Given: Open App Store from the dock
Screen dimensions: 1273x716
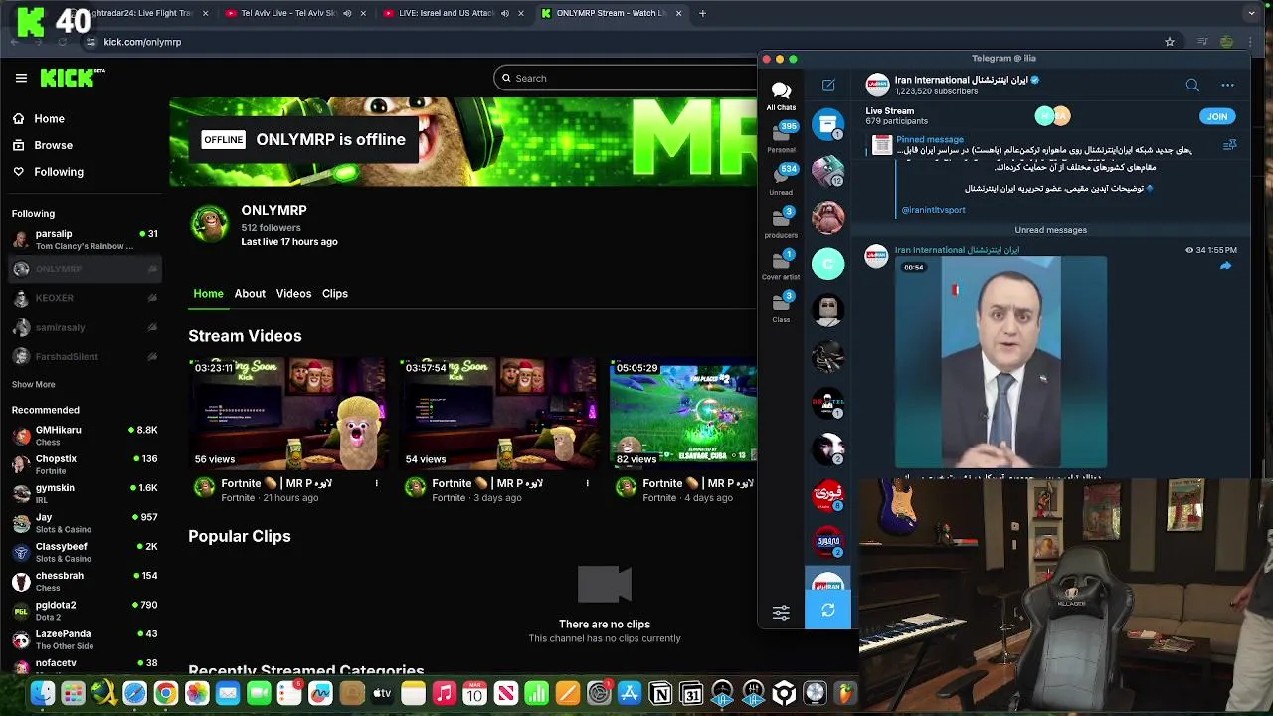Looking at the screenshot, I should coord(630,693).
